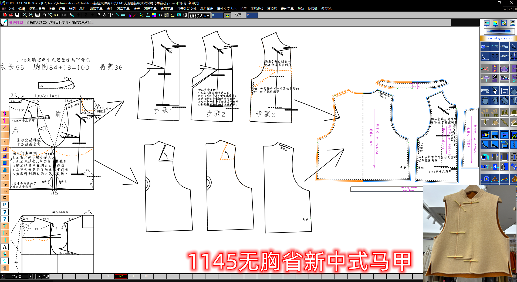Viewport: 517px width, 282px height.
Task: Select the sewing machine icon in right panel
Action: [x=485, y=91]
